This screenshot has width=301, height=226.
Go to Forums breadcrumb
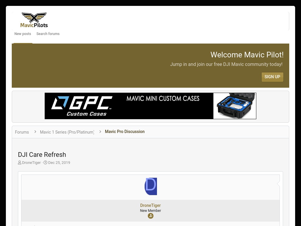click(x=22, y=132)
